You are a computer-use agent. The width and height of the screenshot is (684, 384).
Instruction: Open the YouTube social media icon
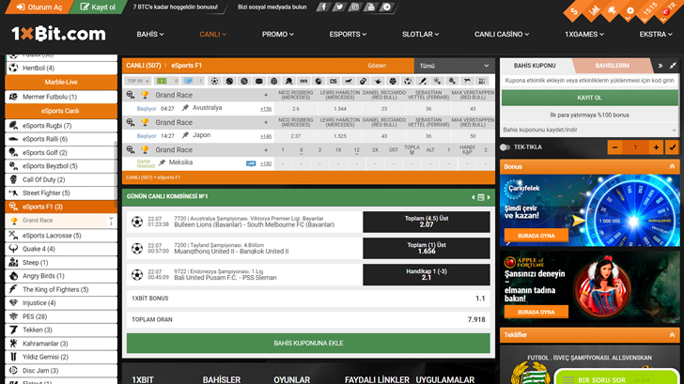[371, 7]
